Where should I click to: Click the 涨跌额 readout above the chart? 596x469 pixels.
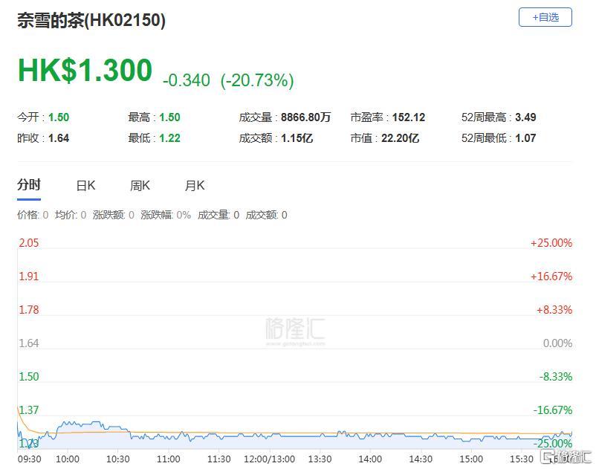click(x=114, y=215)
